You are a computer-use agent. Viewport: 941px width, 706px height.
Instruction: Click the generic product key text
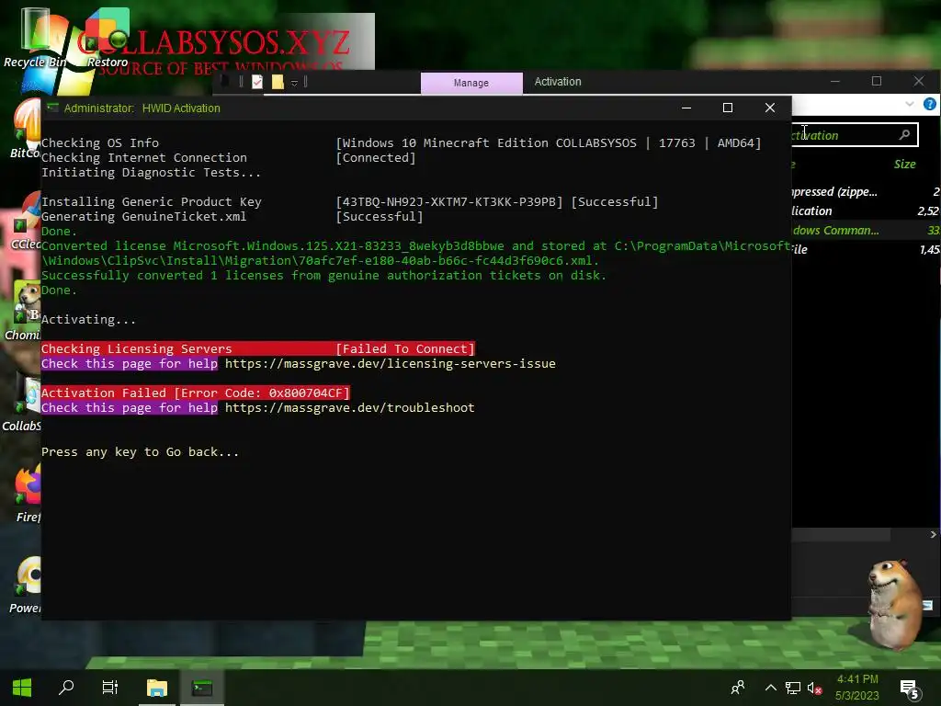(448, 201)
